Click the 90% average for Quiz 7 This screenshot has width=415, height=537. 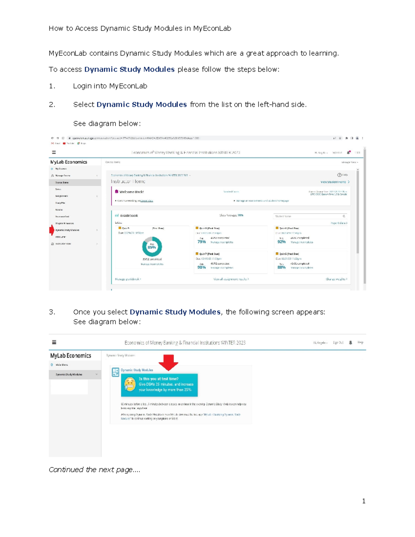coord(202,267)
